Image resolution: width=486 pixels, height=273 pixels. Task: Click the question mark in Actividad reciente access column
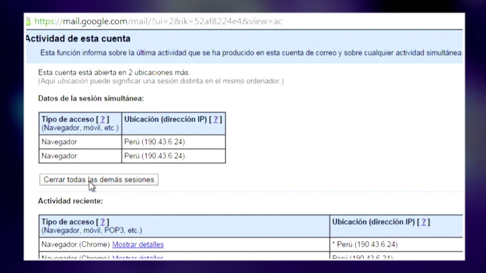102,221
